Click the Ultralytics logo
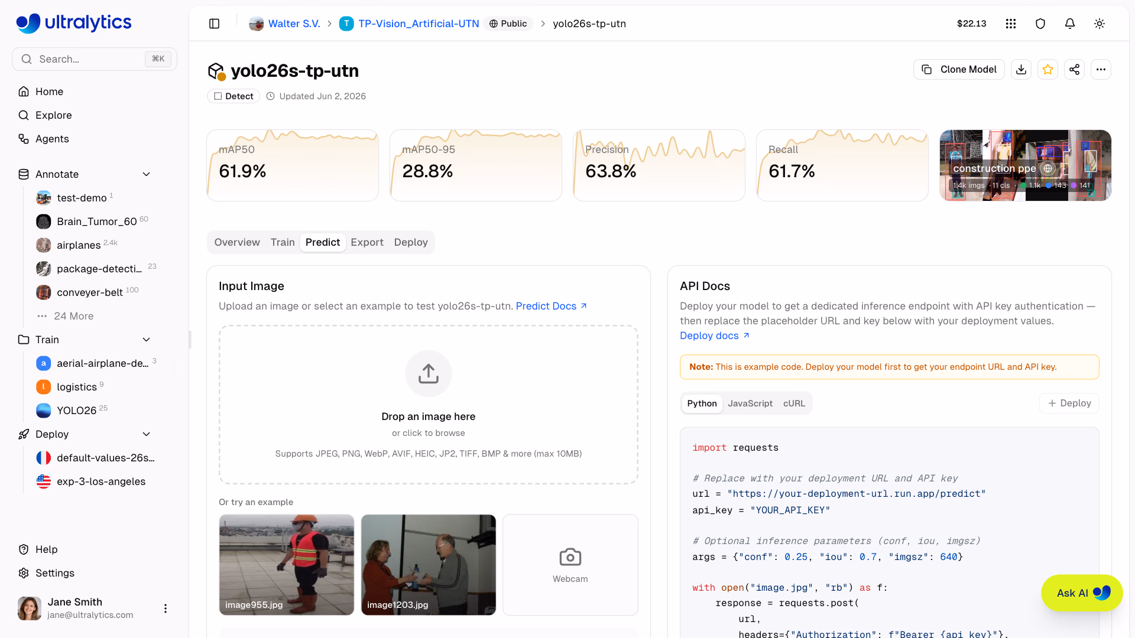 point(74,23)
